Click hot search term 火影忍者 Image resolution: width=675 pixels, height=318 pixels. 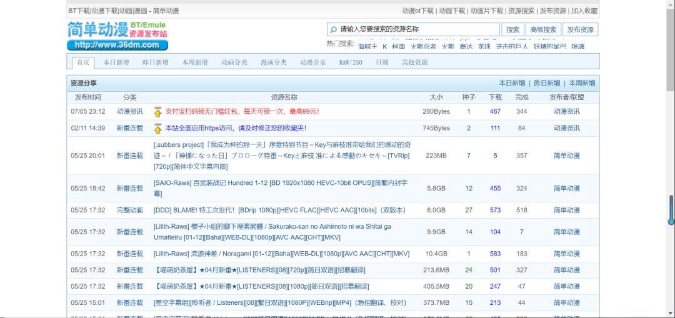[x=423, y=46]
